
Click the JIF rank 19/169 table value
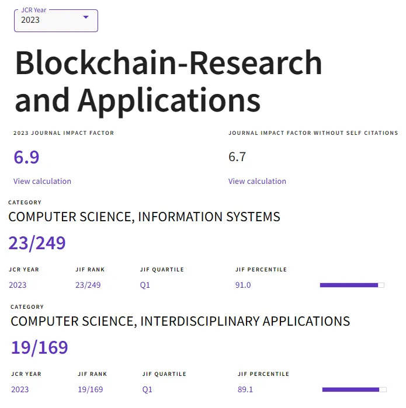point(91,389)
